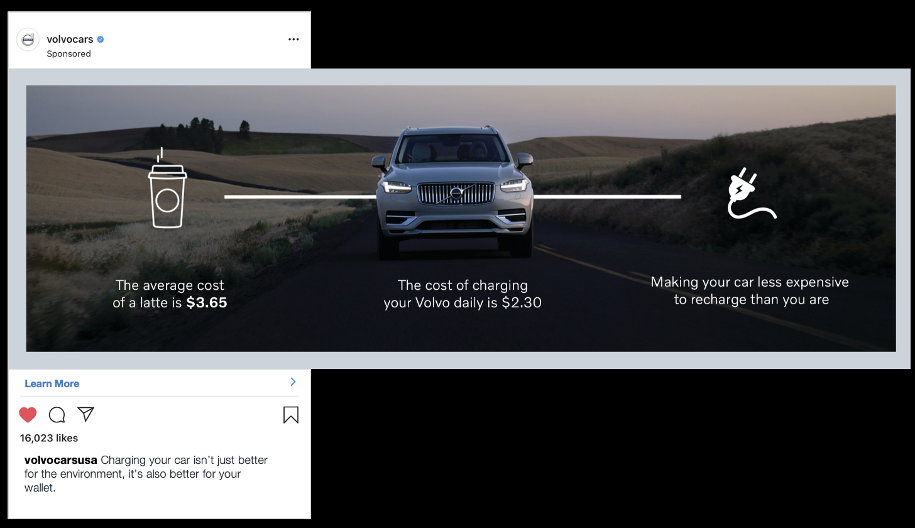Viewport: 915px width, 528px height.
Task: Click the electric plug icon
Action: pyautogui.click(x=752, y=194)
